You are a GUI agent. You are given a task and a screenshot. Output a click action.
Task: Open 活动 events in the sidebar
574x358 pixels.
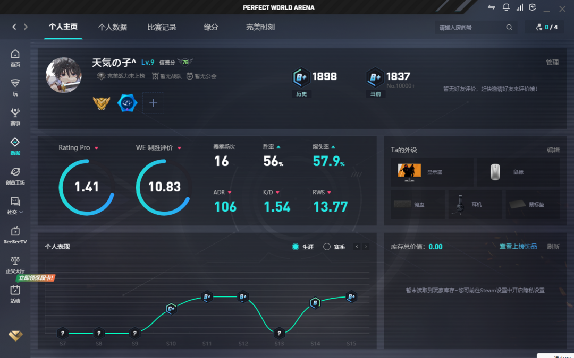tap(15, 294)
